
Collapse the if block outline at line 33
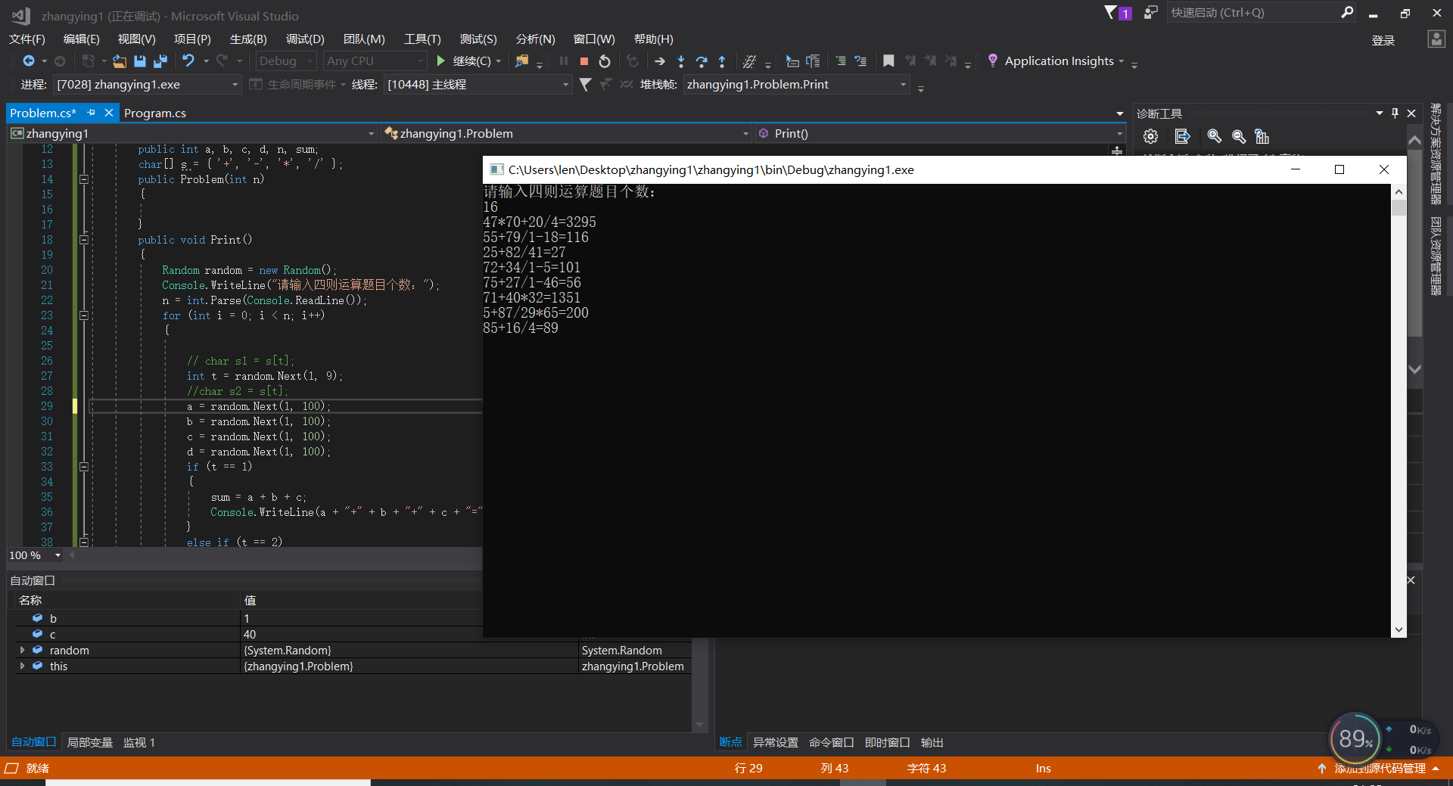coord(84,467)
